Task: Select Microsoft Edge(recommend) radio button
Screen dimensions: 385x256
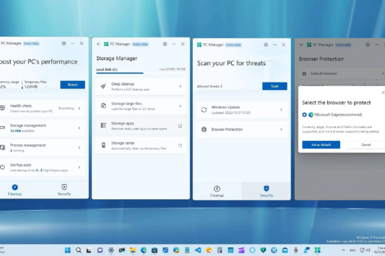Action: pos(304,115)
